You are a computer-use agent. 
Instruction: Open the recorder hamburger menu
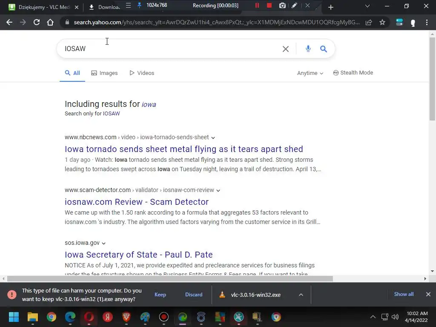point(128,5)
